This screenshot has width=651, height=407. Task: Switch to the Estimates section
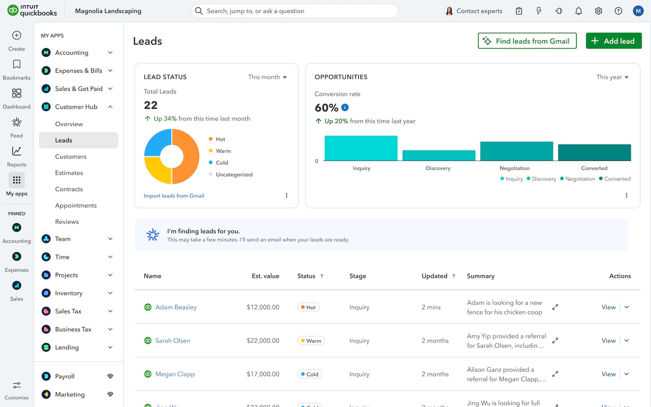pyautogui.click(x=69, y=173)
